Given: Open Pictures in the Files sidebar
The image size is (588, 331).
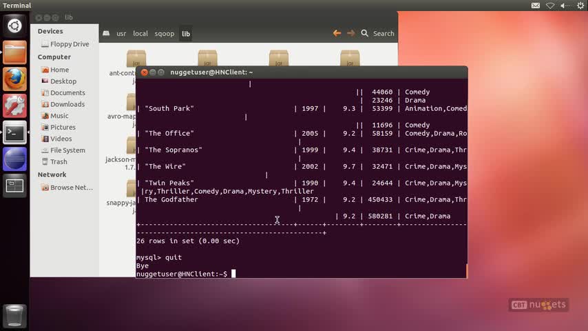Looking at the screenshot, I should pyautogui.click(x=59, y=127).
